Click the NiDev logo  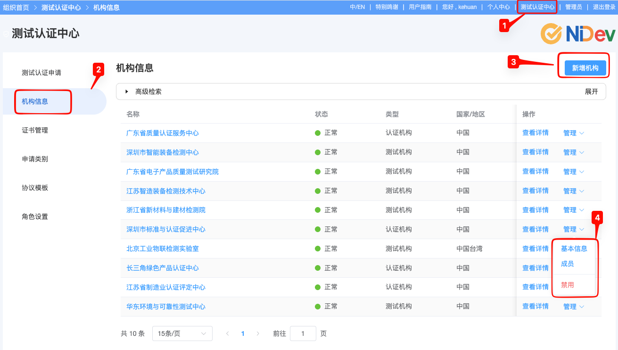pyautogui.click(x=578, y=34)
